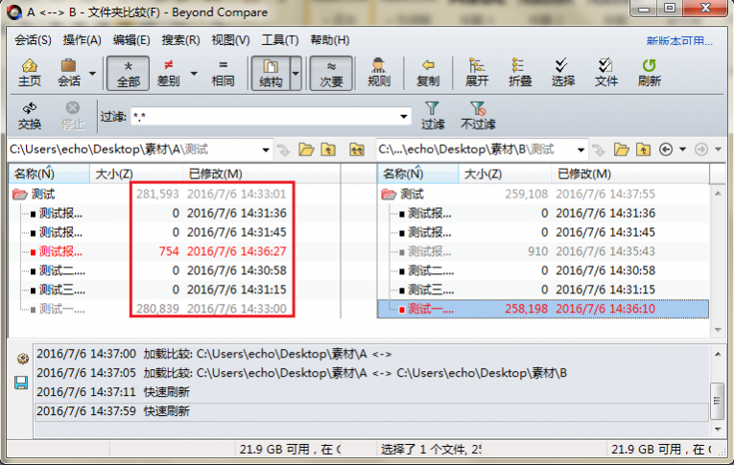
Task: Sort right pane by 名称(N) column
Action: coord(418,174)
